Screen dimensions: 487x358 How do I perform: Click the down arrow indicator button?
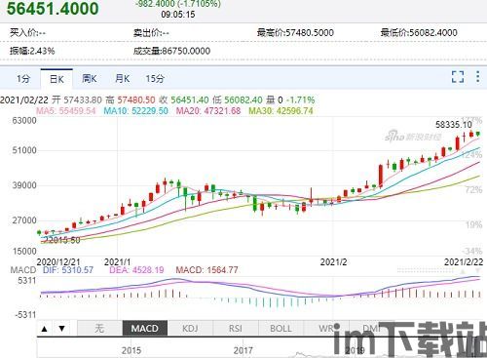[x=61, y=329]
